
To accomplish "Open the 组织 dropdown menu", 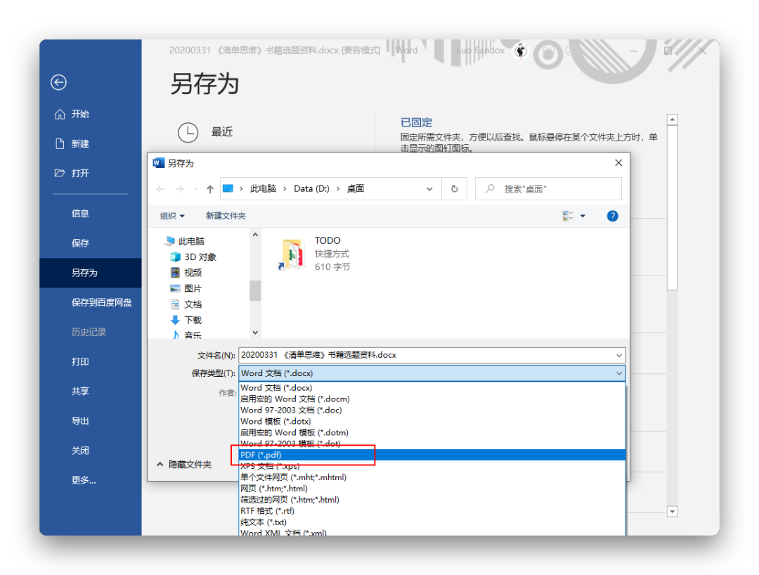I will tap(172, 216).
